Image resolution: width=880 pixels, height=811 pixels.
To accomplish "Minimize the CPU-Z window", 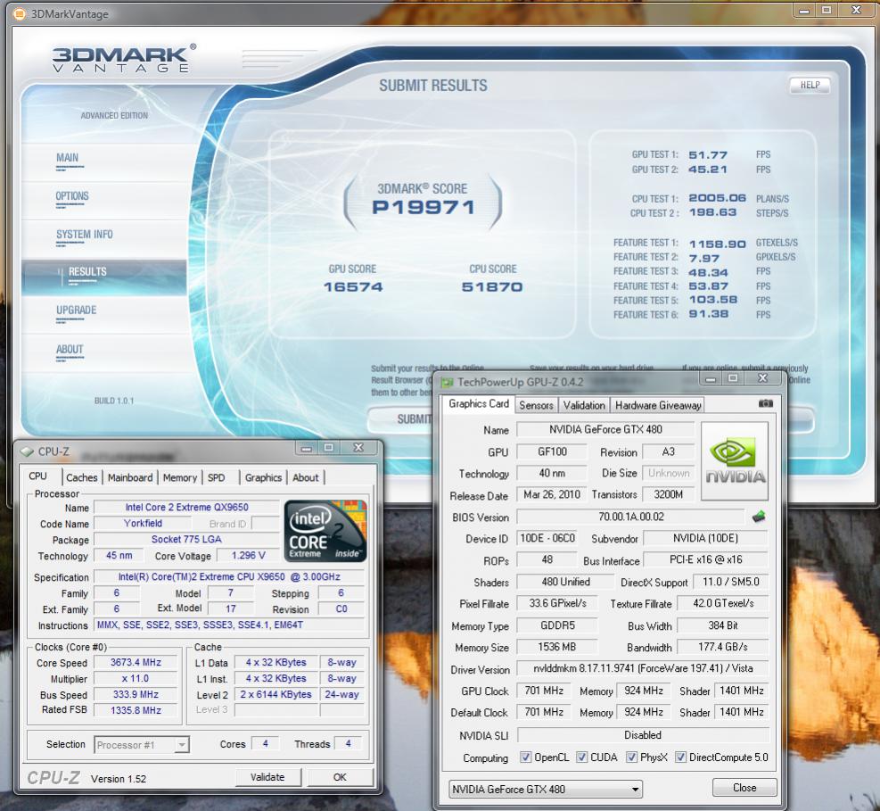I will pyautogui.click(x=307, y=448).
